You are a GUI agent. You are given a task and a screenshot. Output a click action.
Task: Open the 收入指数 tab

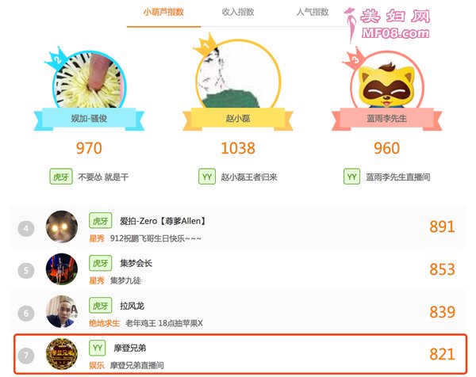point(238,12)
